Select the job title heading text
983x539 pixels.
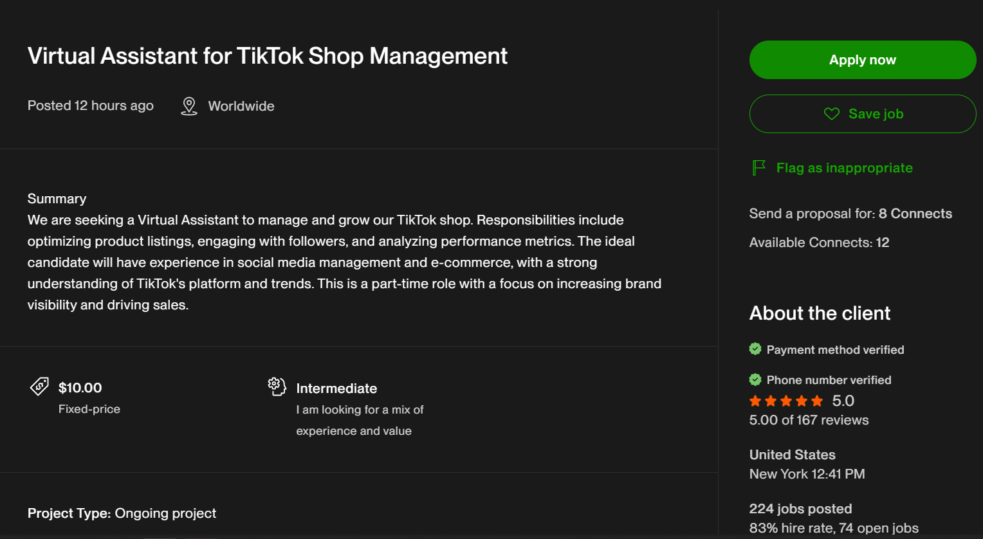tap(268, 56)
